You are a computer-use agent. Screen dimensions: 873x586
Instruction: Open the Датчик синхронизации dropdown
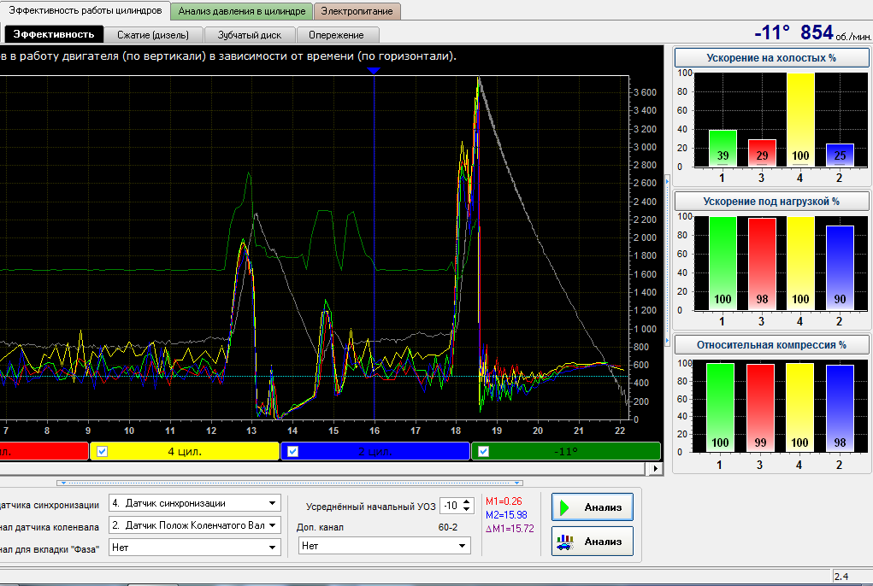195,503
